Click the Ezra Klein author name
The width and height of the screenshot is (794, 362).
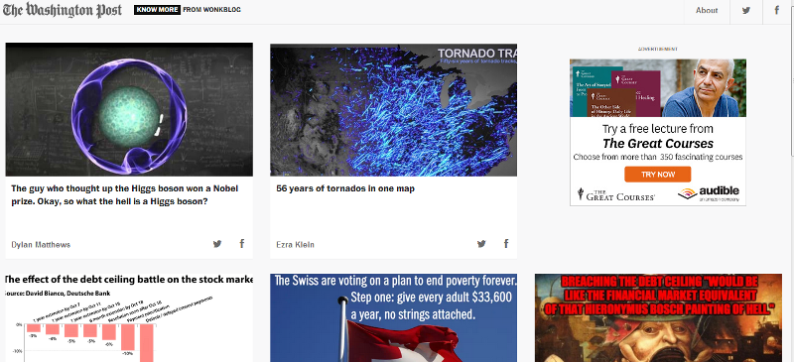[x=295, y=245]
